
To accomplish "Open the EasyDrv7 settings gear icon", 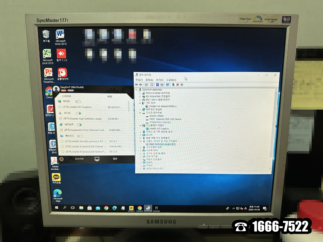I will pos(61,159).
